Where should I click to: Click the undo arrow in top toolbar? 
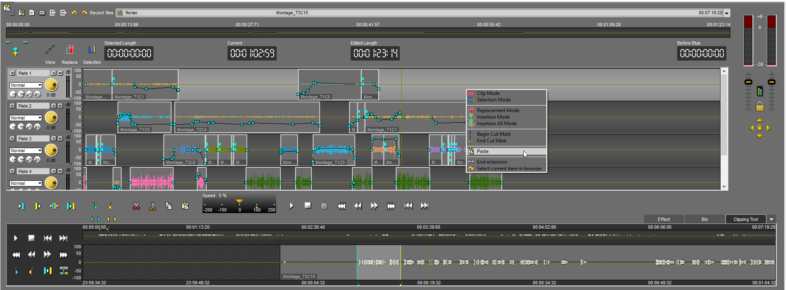tap(74, 13)
